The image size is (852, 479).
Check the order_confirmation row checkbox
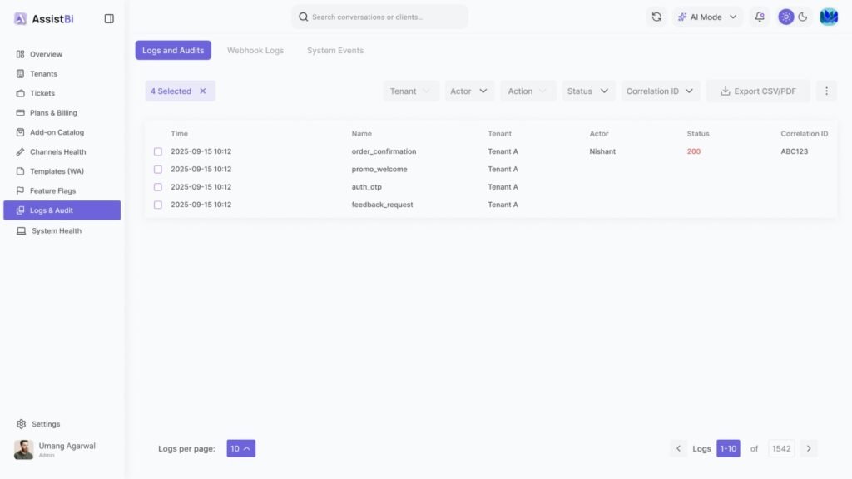click(158, 151)
